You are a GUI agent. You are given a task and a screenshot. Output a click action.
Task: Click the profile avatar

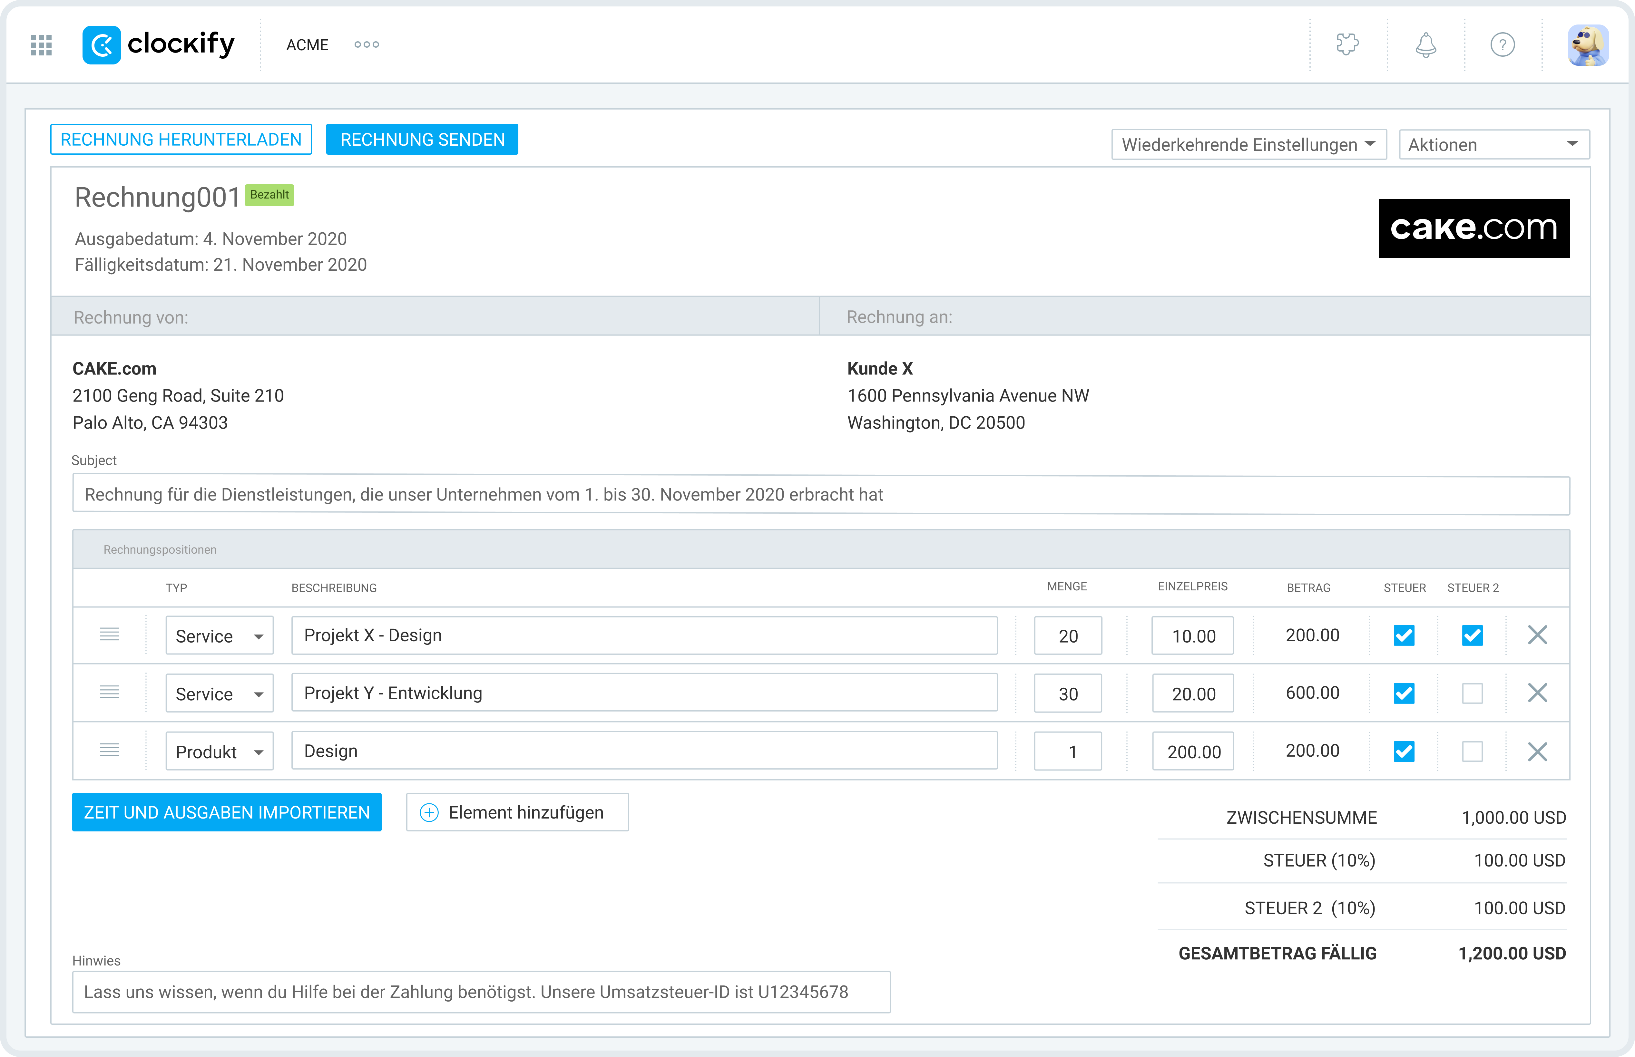(1588, 44)
